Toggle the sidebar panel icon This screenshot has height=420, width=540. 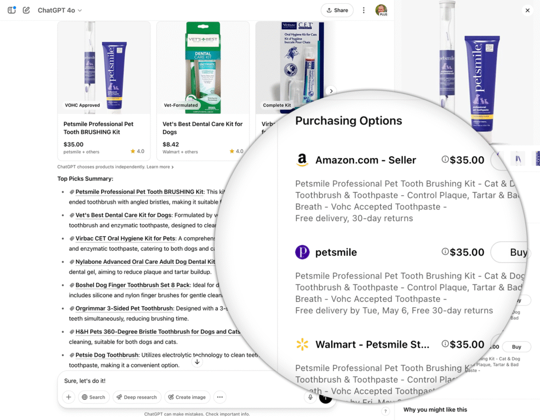click(12, 10)
